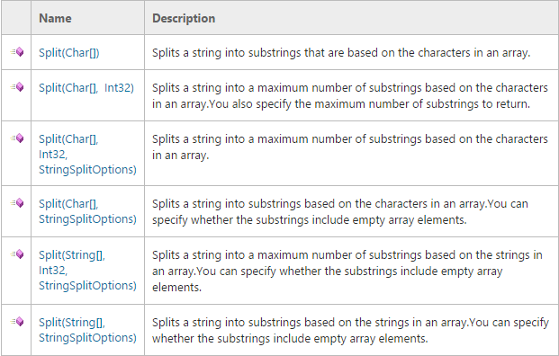This screenshot has width=559, height=356.
Task: Select icon for Split(Char[], Int32, StringSplitOptions) row
Action: tap(17, 138)
